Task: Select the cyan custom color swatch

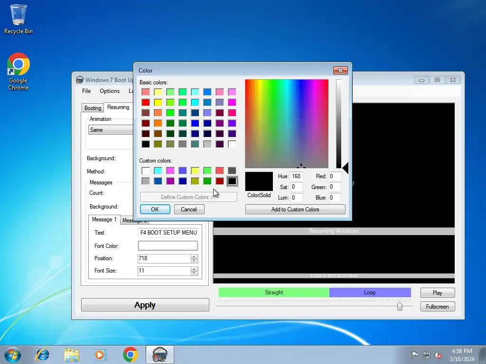Action: coord(158,171)
